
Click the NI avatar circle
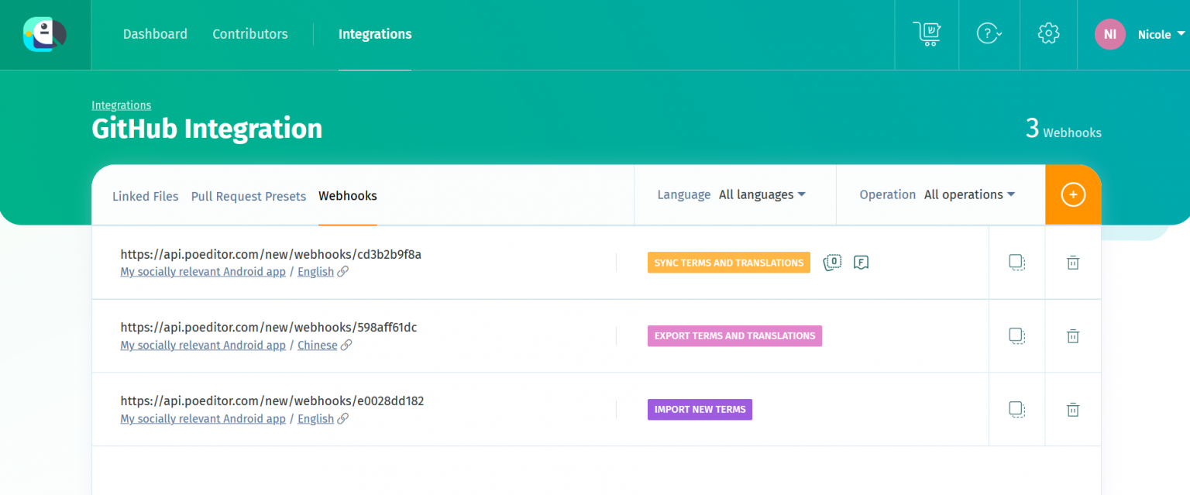tap(1110, 34)
